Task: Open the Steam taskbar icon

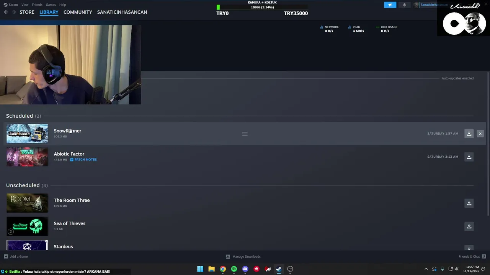Action: 279,269
